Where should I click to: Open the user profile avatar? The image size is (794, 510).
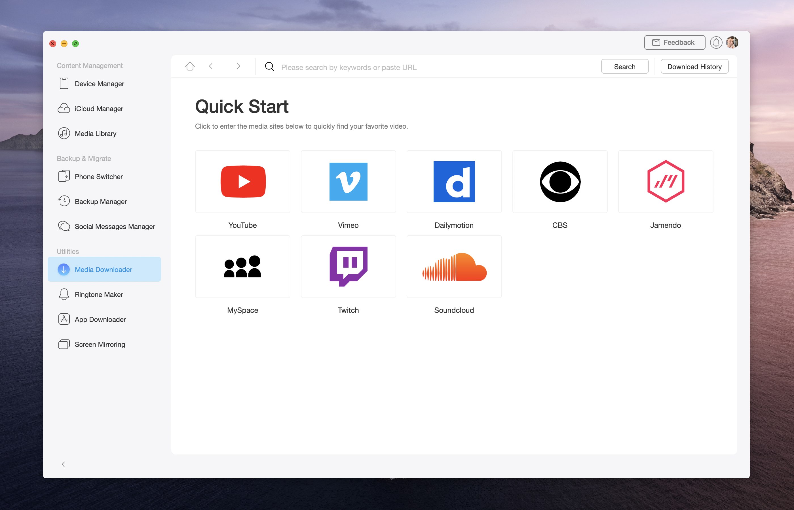[732, 42]
